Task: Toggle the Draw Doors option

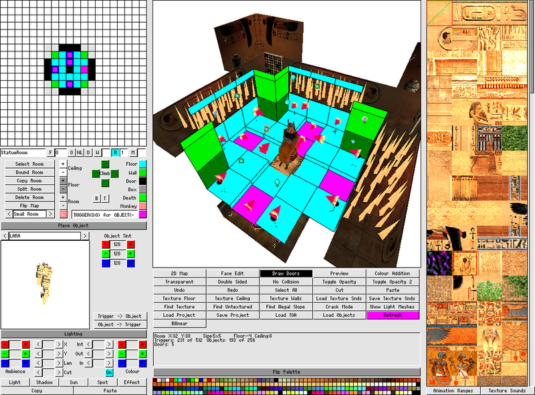Action: pyautogui.click(x=286, y=274)
